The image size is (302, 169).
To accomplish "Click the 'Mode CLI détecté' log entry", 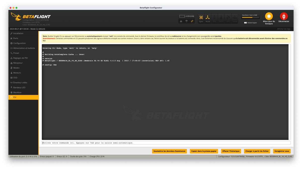I will click(x=27, y=29).
